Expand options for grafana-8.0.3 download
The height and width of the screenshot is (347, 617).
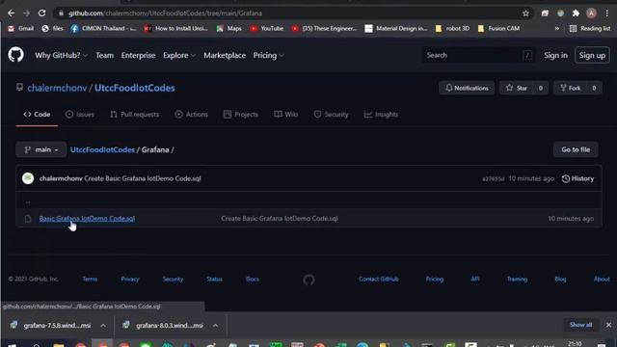pyautogui.click(x=215, y=326)
